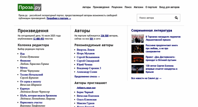This screenshot has height=107, width=198.
Task: Click author name Людмила Белан-Черногор
Action: (x=35, y=92)
